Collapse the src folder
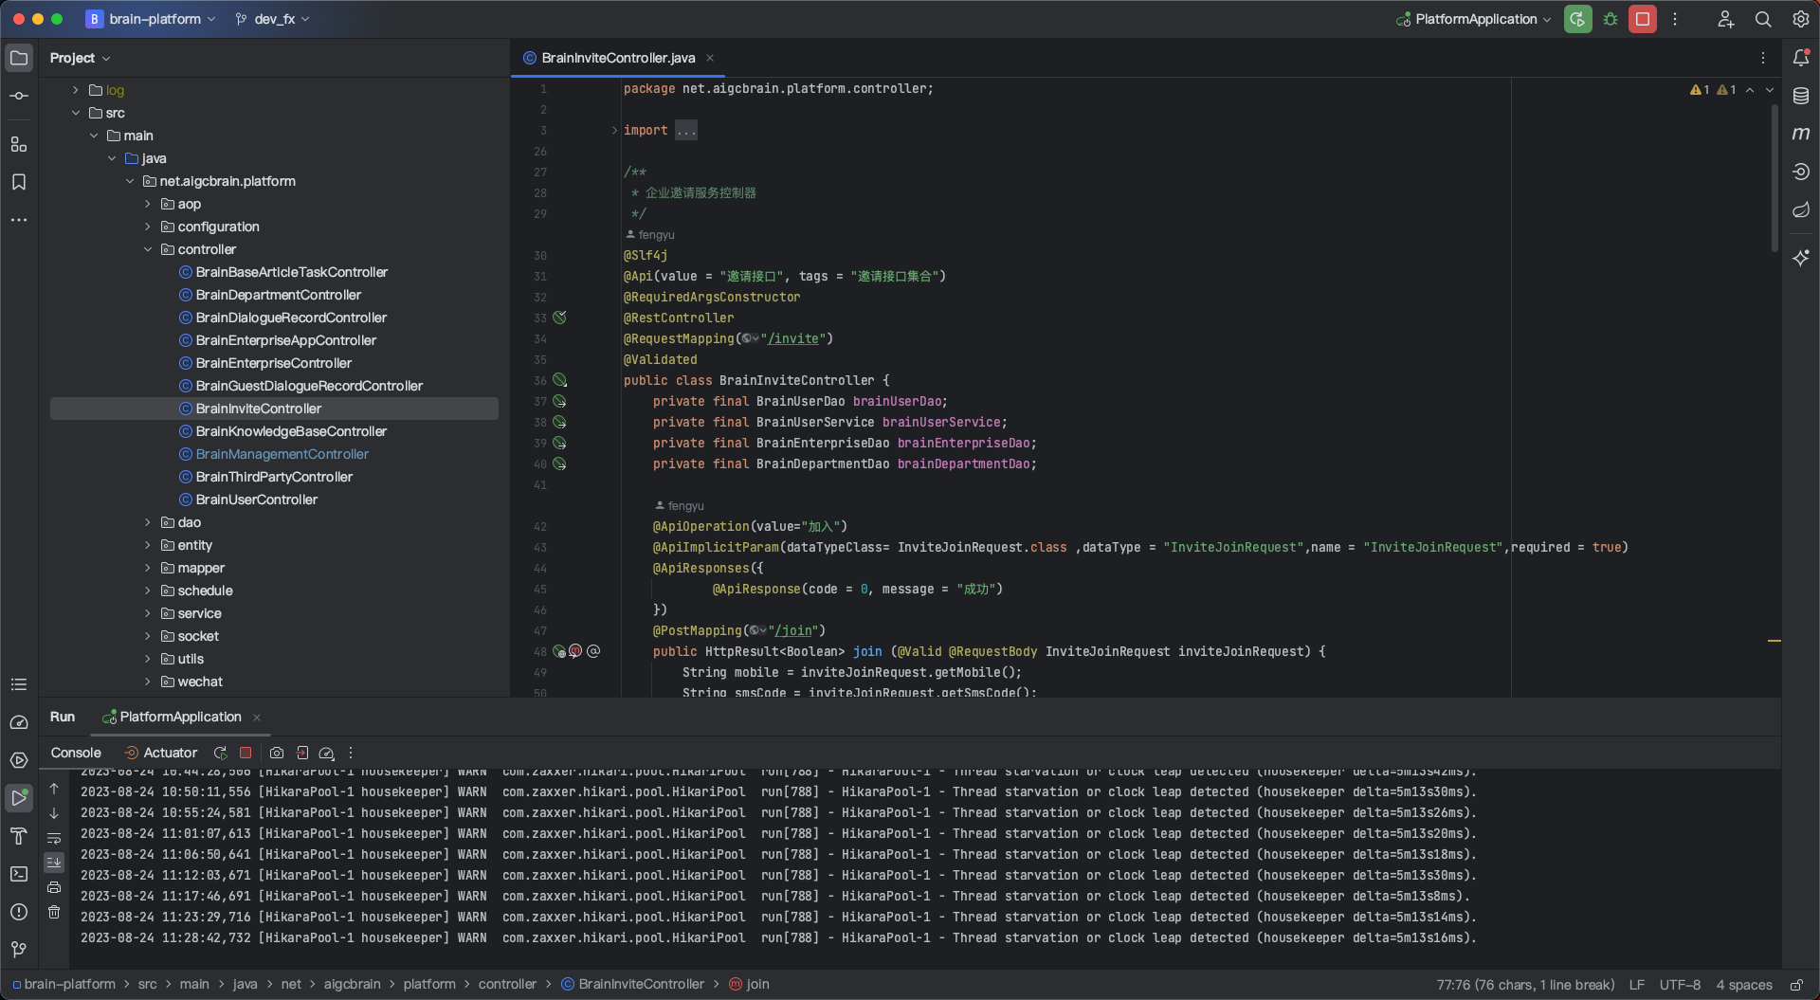 (x=76, y=113)
